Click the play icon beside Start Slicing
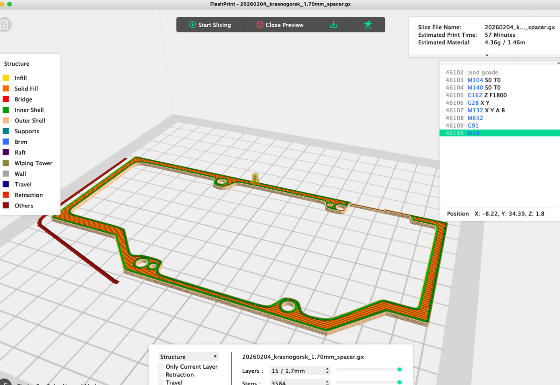The height and width of the screenshot is (385, 560). [193, 25]
